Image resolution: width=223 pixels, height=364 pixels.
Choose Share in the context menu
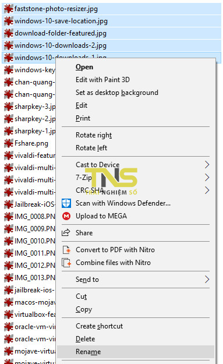pyautogui.click(x=84, y=233)
